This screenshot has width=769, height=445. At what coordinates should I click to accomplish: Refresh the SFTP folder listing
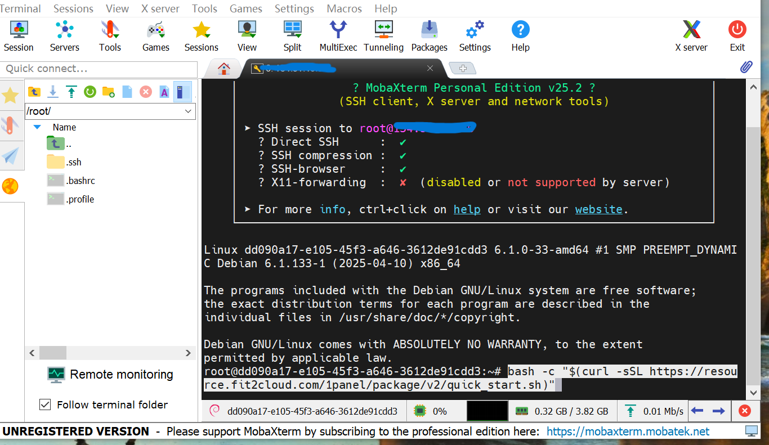click(90, 92)
